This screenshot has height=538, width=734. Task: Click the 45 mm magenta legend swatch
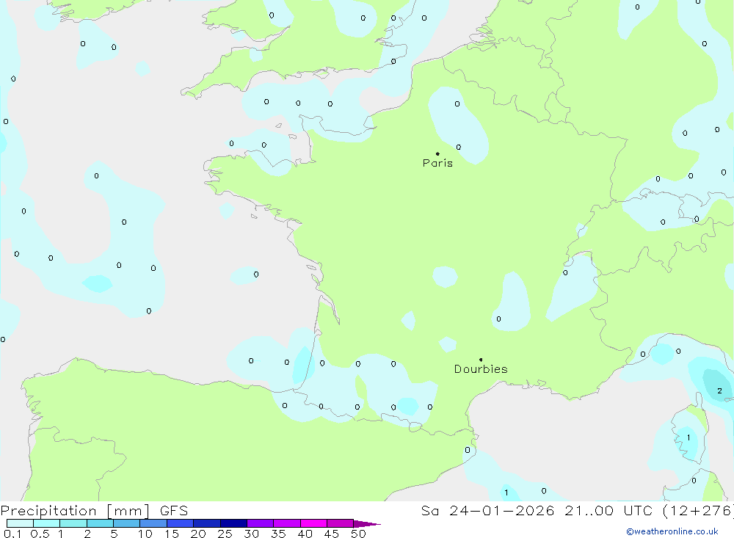coord(341,523)
